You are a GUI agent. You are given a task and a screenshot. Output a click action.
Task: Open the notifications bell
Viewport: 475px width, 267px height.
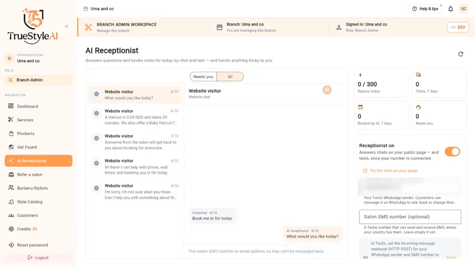[451, 9]
